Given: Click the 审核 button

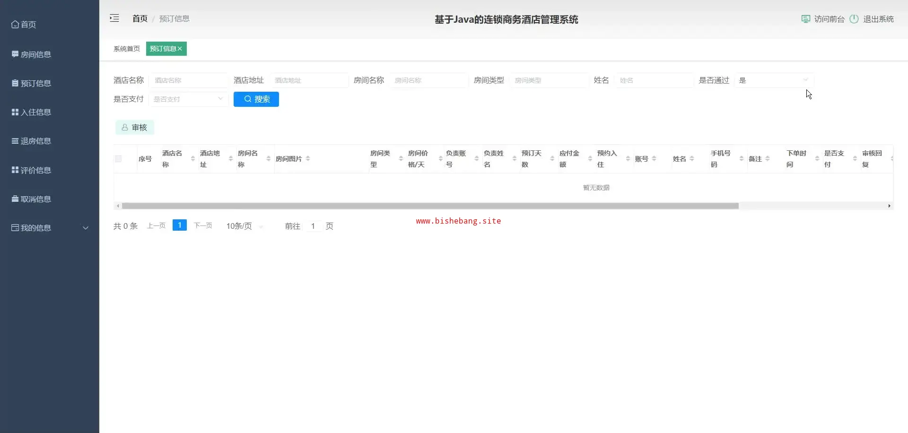Looking at the screenshot, I should (135, 128).
